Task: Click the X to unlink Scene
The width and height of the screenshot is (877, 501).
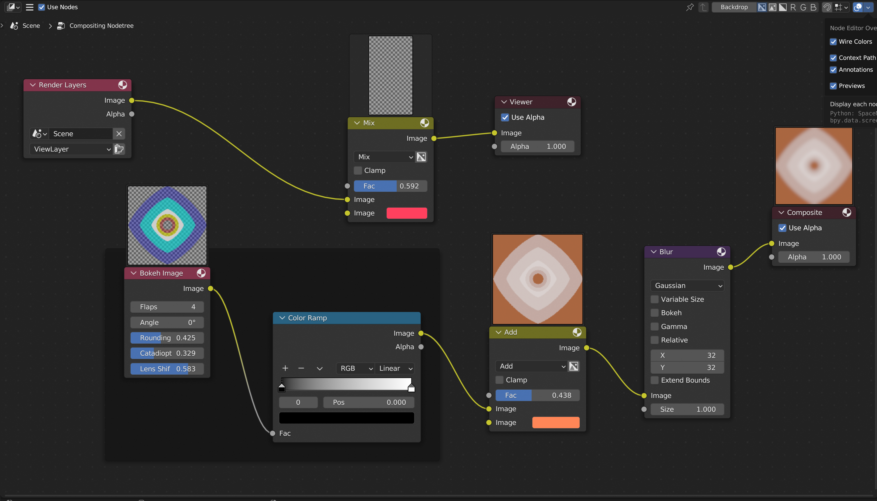Action: coord(119,134)
